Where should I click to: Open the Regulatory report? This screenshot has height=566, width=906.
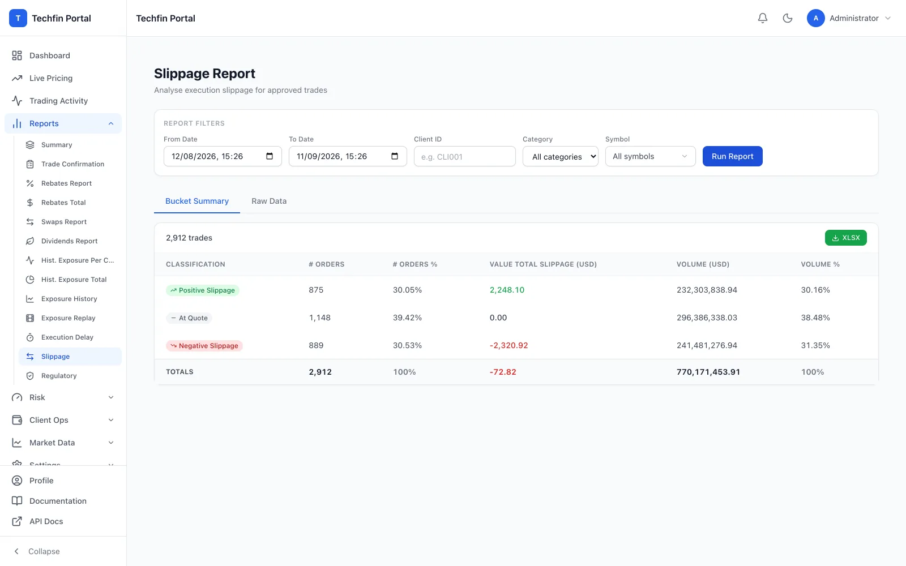coord(70,376)
